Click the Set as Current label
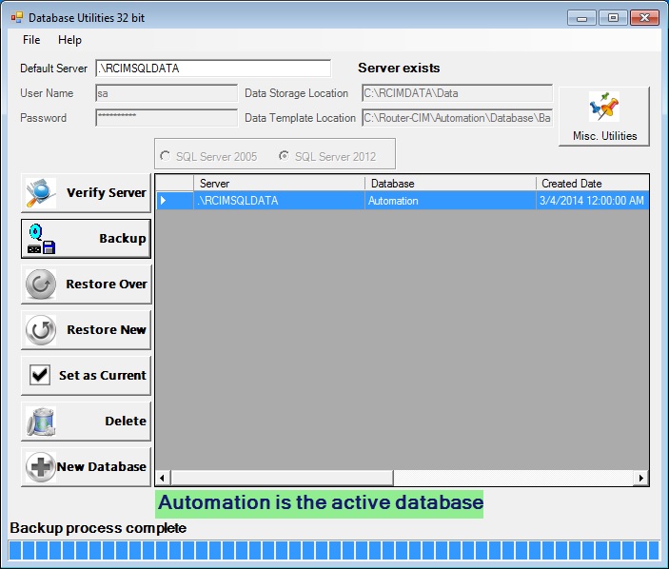Screen dimensions: 669x569 (103, 375)
